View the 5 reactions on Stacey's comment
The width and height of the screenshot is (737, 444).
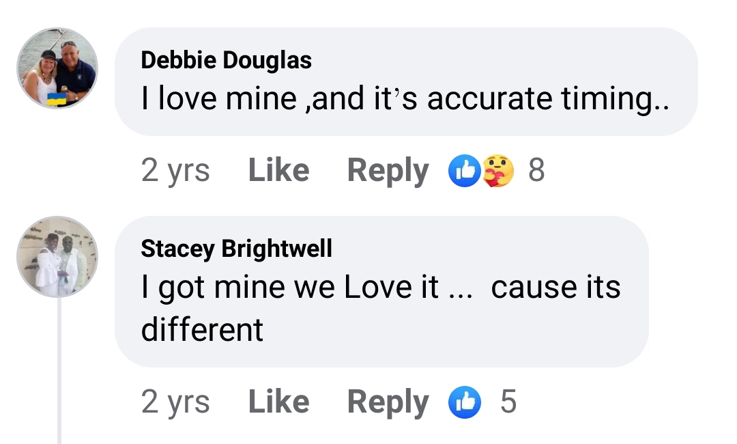pos(508,402)
